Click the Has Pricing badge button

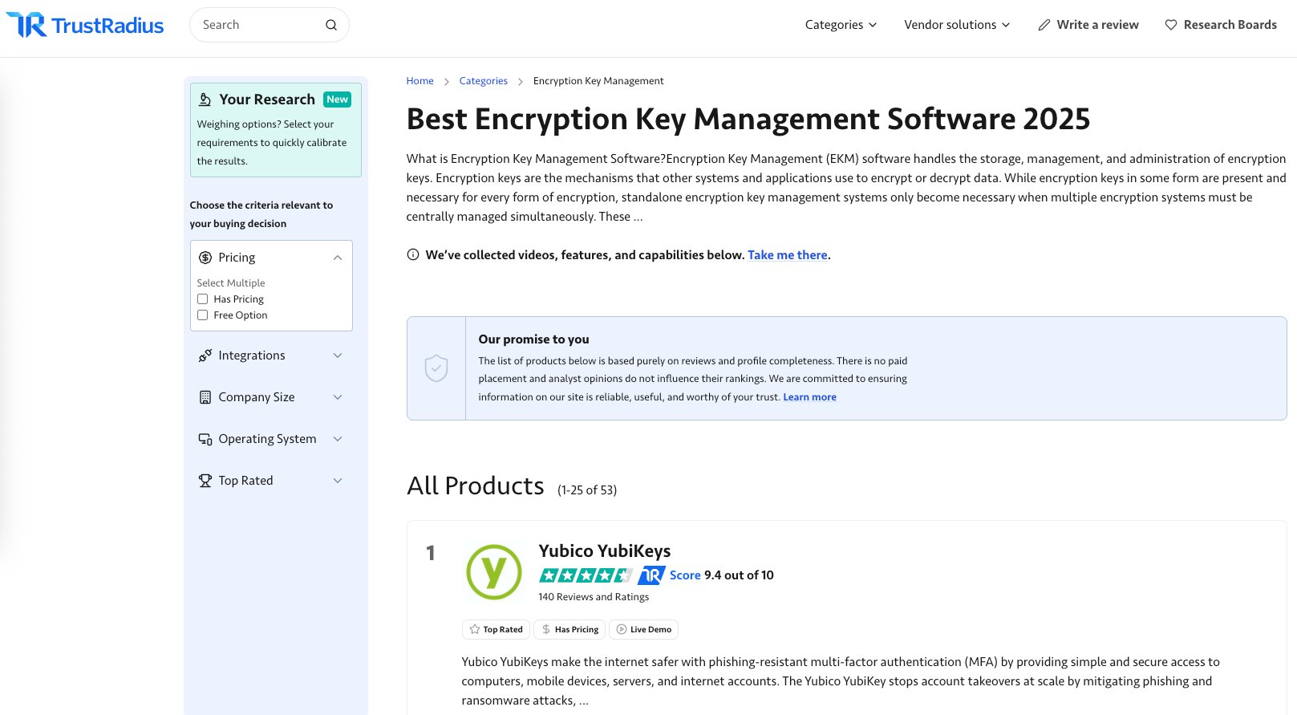tap(569, 630)
